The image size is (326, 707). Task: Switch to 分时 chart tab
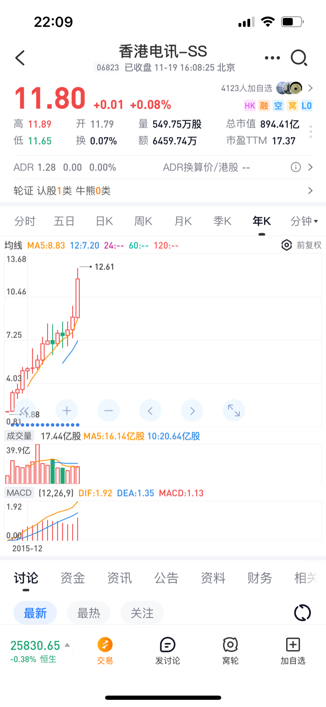[x=25, y=221]
